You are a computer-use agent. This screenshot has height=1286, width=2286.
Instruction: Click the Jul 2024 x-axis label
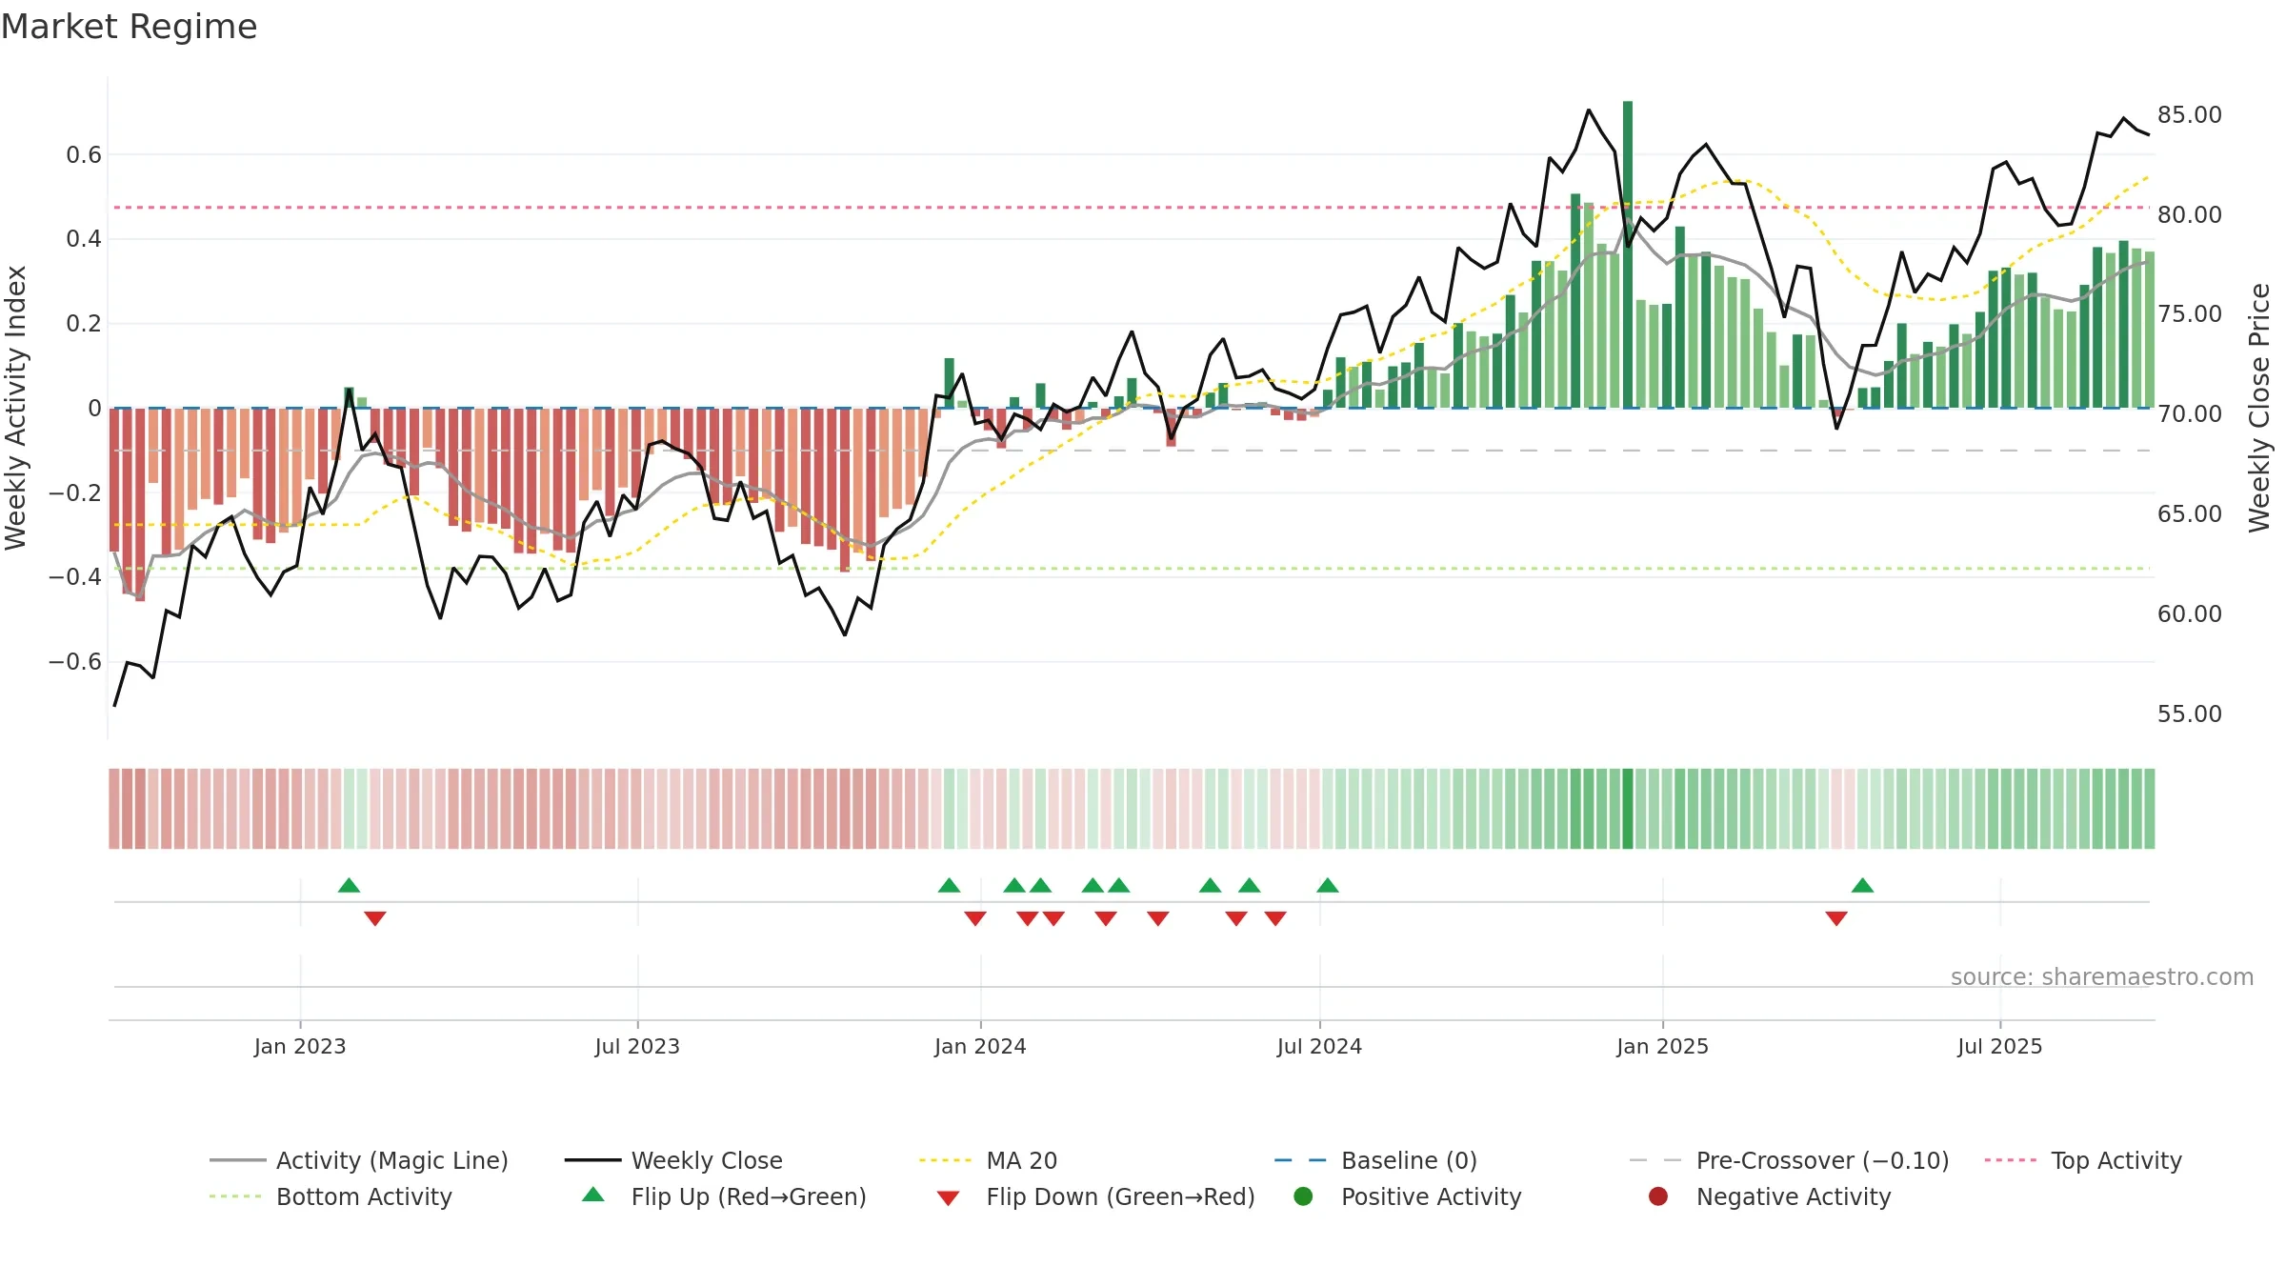point(1319,1047)
